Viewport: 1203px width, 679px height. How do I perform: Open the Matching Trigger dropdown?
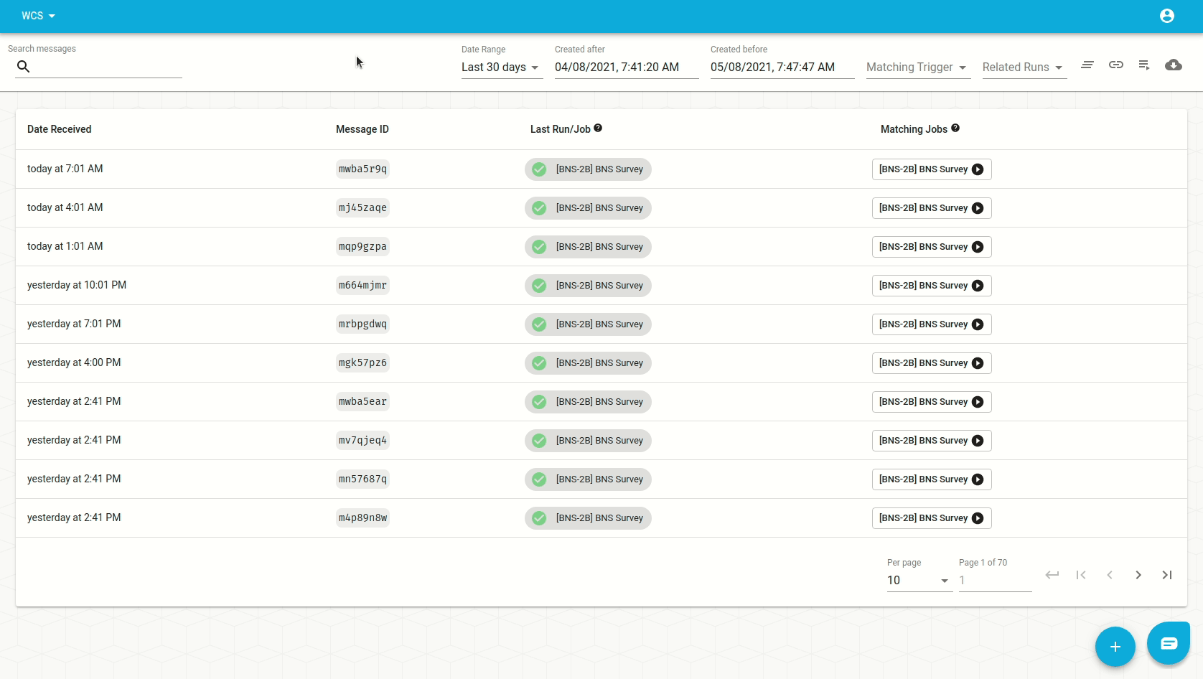pos(918,67)
